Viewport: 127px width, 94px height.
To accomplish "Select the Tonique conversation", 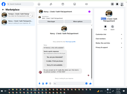I will (18, 15).
